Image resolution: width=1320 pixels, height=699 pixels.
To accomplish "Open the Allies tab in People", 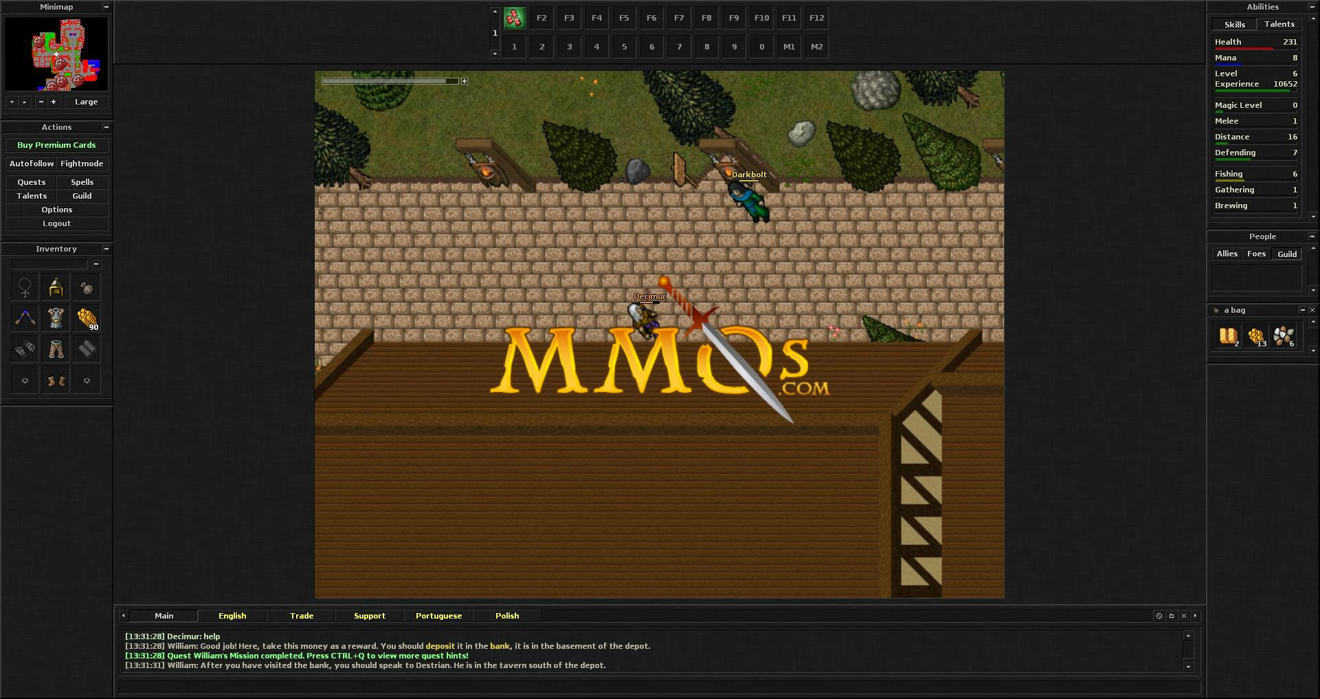I will [x=1227, y=254].
